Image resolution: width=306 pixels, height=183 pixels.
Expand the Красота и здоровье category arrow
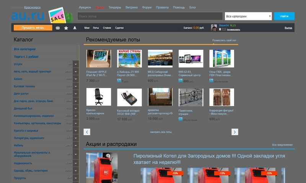tap(76, 131)
